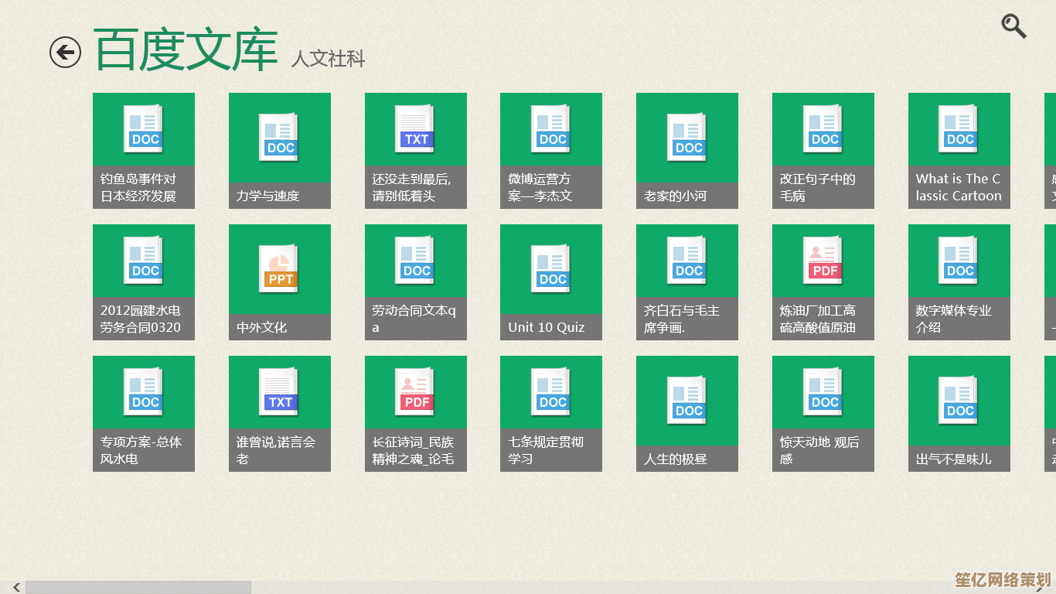
Task: Click the title text 中外文化
Action: coord(261,327)
